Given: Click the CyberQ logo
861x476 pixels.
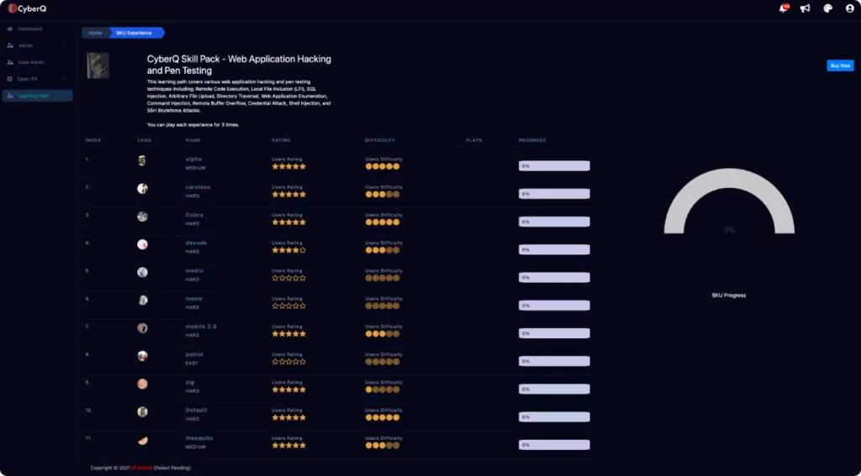Looking at the screenshot, I should [x=27, y=8].
